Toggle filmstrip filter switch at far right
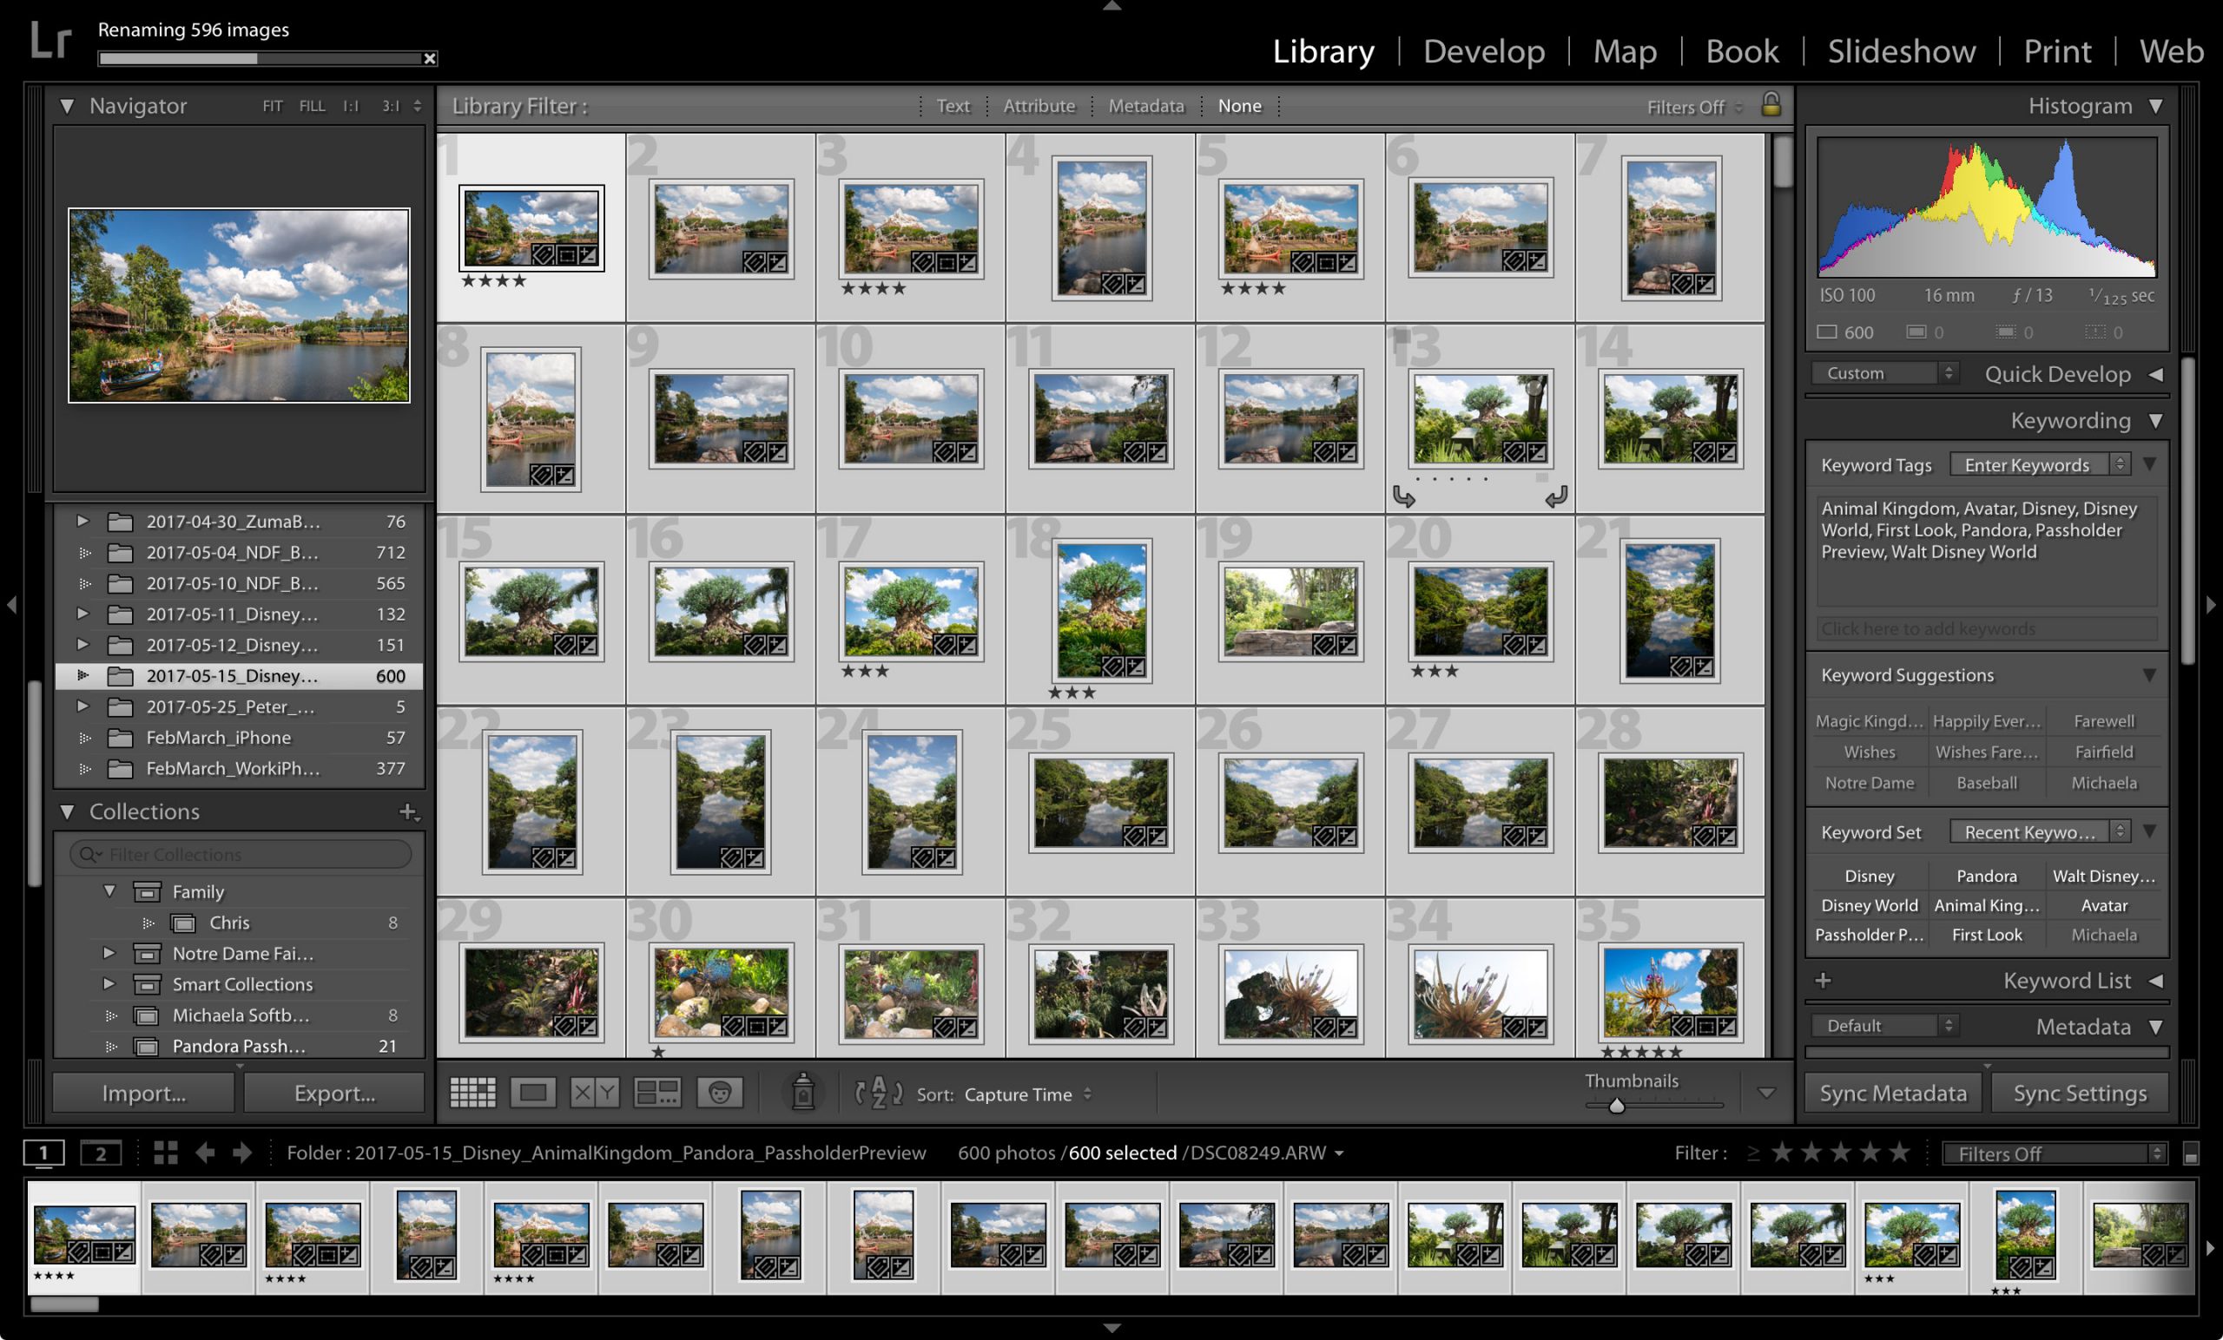 click(2191, 1154)
